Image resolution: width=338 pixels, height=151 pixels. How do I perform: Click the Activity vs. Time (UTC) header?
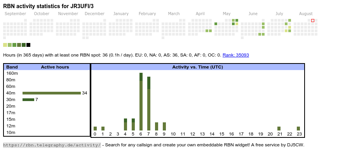[x=197, y=67]
